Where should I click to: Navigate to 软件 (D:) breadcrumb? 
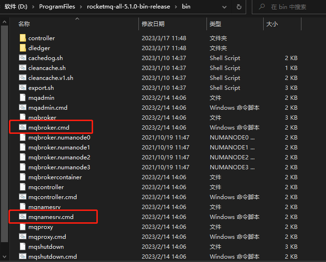click(16, 7)
